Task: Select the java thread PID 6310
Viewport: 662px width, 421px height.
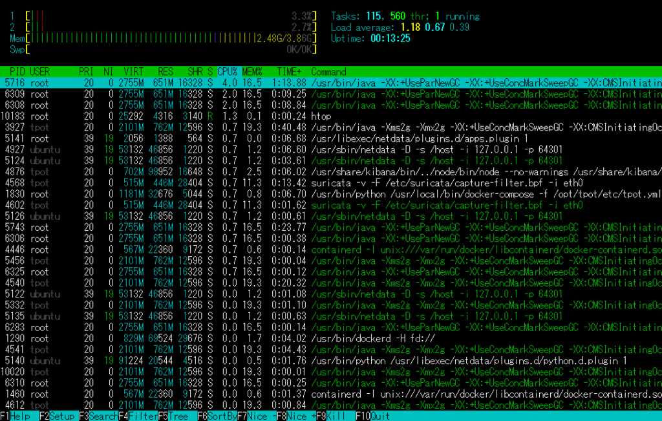Action: pos(331,383)
